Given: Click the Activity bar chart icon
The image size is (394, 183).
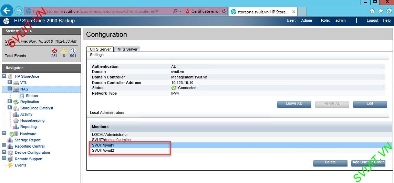Looking at the screenshot, I should [16, 115].
